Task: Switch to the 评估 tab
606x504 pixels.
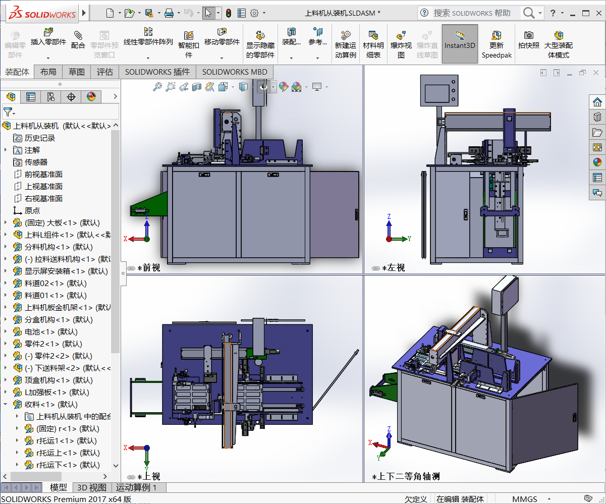Action: [x=105, y=72]
